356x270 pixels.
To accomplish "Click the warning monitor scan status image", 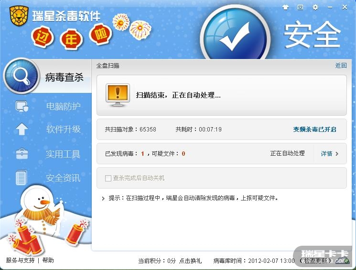I will (x=118, y=95).
